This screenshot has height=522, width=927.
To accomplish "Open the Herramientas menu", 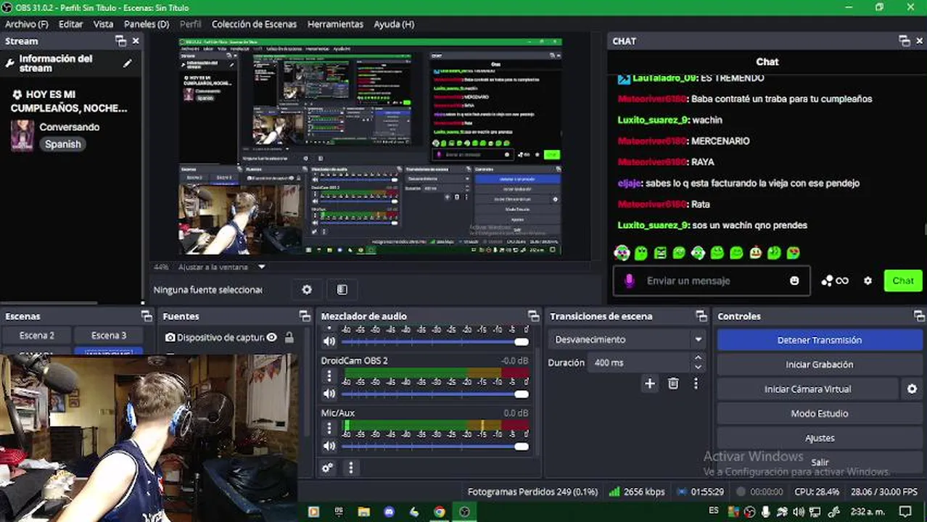I will 335,24.
